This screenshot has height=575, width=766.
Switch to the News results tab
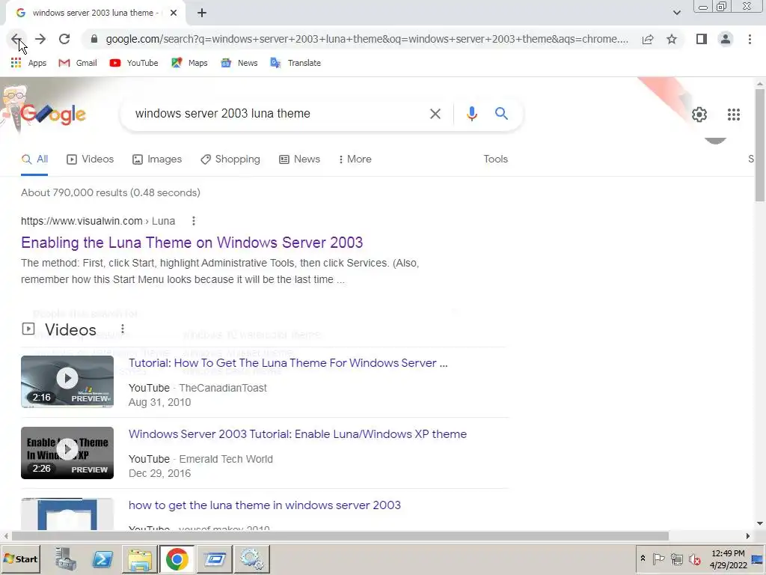point(299,159)
